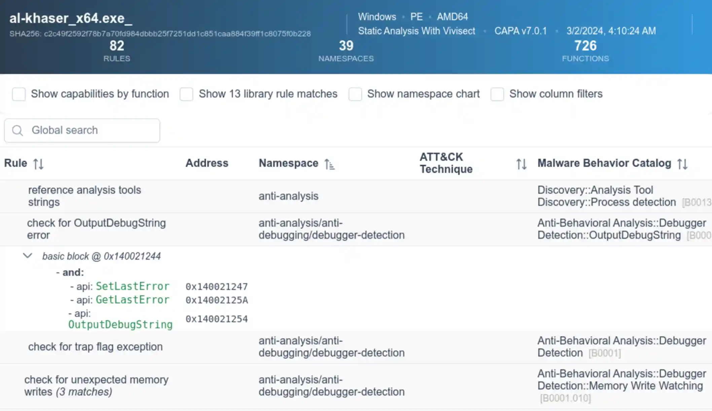
Task: Enable Show column filters
Action: pyautogui.click(x=497, y=94)
